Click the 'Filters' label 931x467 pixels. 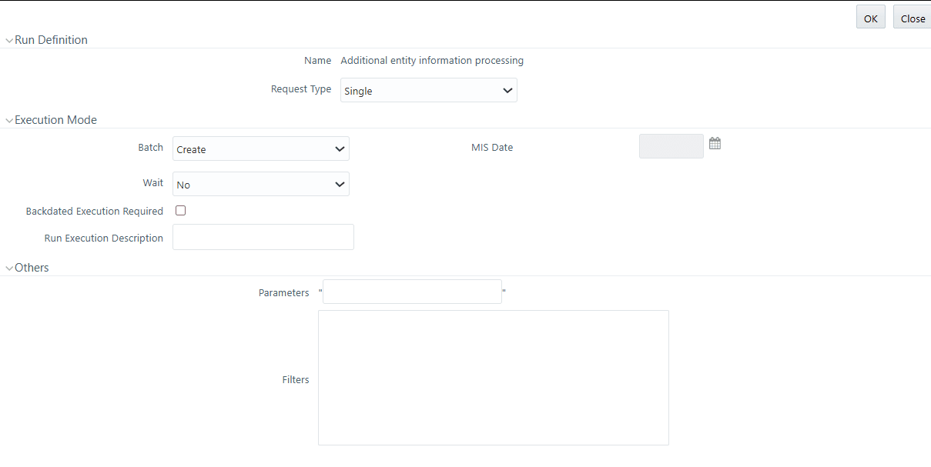pos(296,379)
